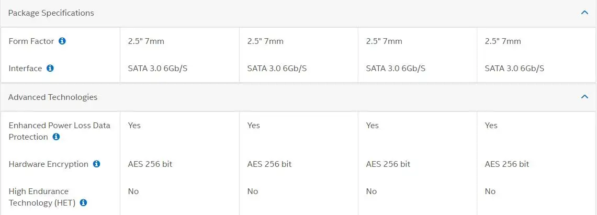Image resolution: width=597 pixels, height=215 pixels.
Task: Click the Yes value in the third product column
Action: click(x=373, y=126)
